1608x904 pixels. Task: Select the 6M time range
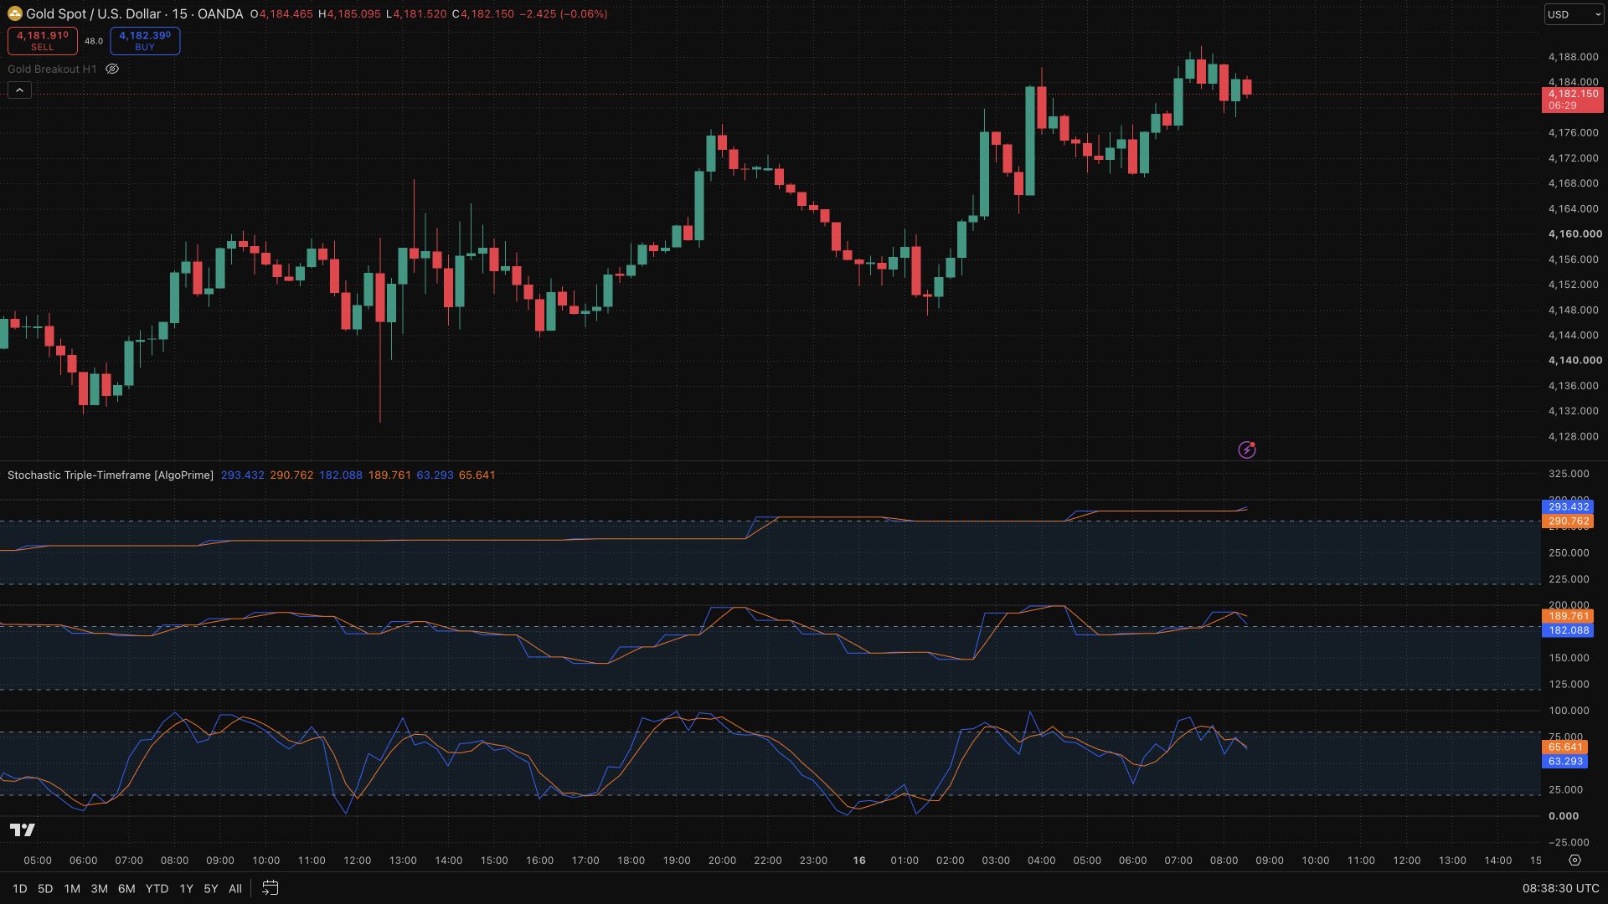[x=126, y=888]
